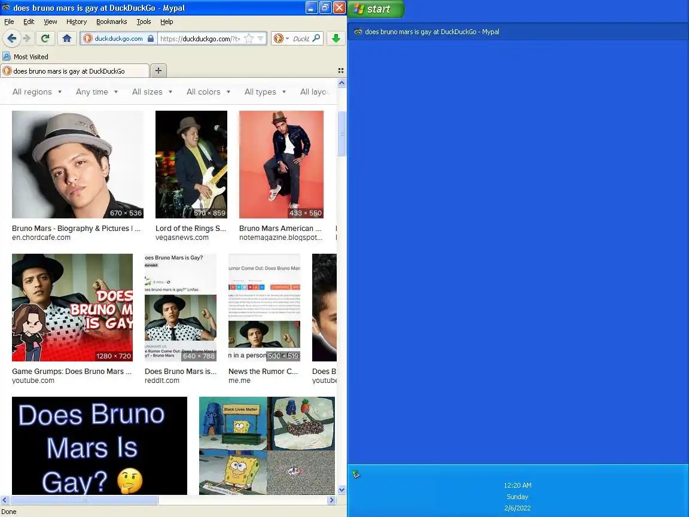
Task: Expand the All types filter
Action: (265, 92)
